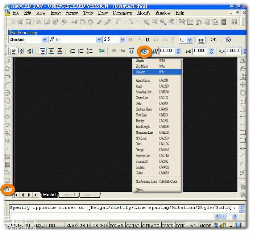253x234 pixels.
Task: Toggle Overline text formatting
Action: pyautogui.click(x=132, y=51)
